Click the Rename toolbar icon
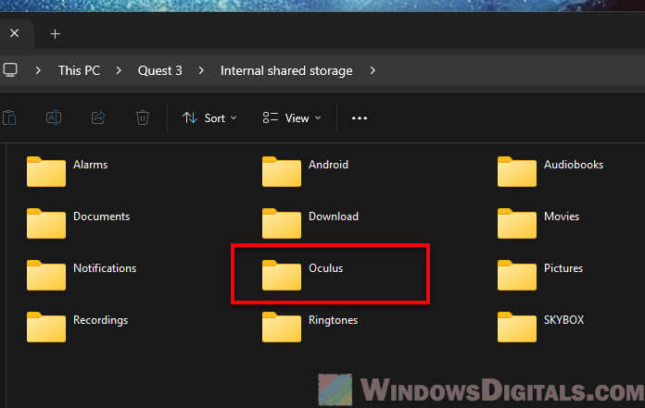This screenshot has width=645, height=408. [54, 117]
